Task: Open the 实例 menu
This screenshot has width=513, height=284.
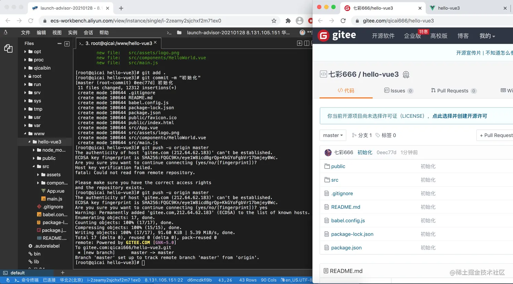Action: click(x=73, y=33)
